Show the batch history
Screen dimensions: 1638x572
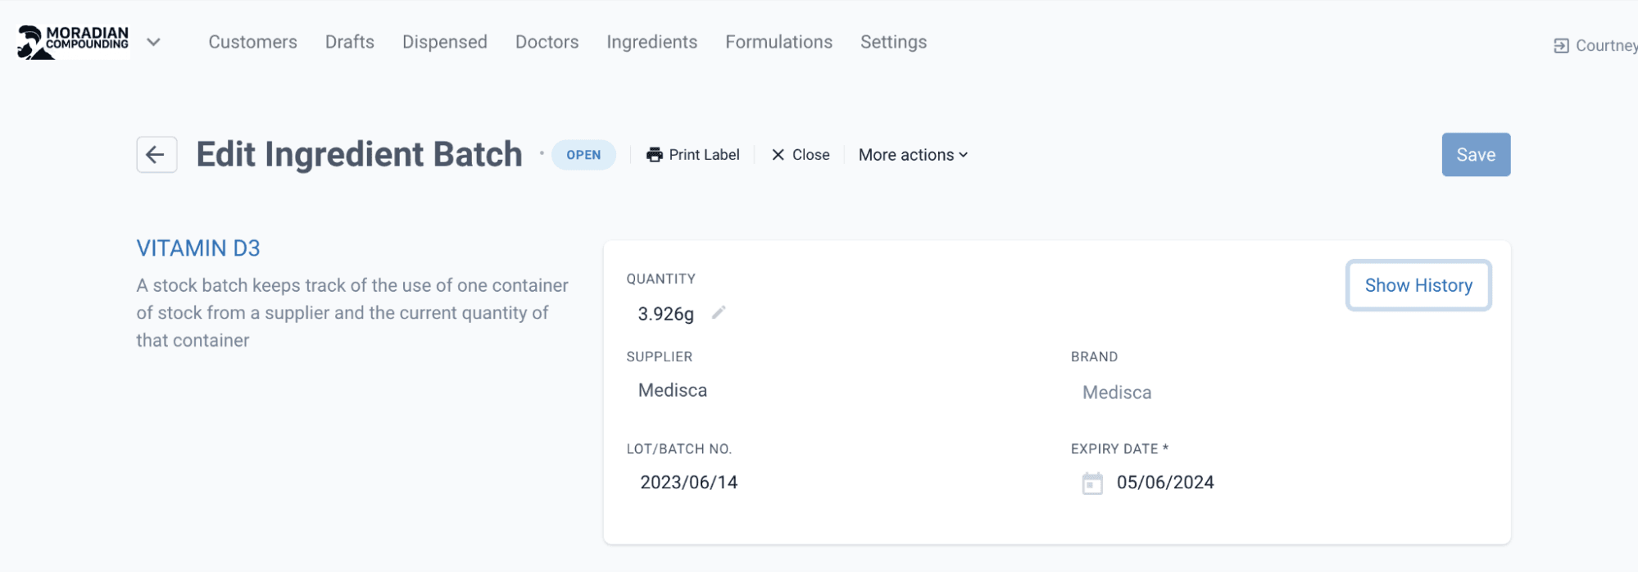point(1418,285)
